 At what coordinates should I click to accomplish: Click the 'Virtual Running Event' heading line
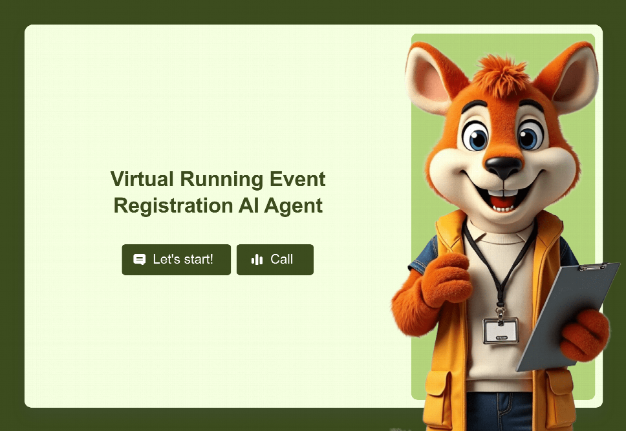click(x=218, y=179)
